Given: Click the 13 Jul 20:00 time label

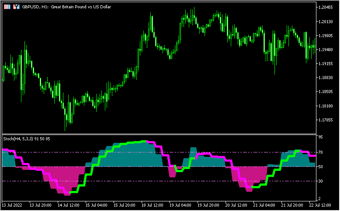Looking at the screenshot, I should pos(40,205).
